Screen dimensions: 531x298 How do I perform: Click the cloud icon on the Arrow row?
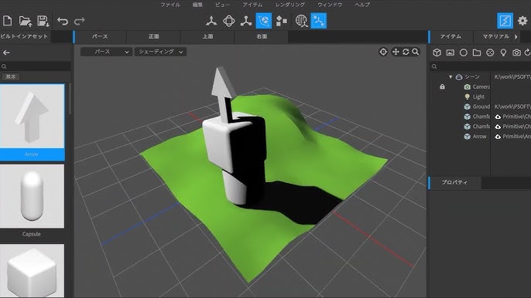(x=498, y=137)
